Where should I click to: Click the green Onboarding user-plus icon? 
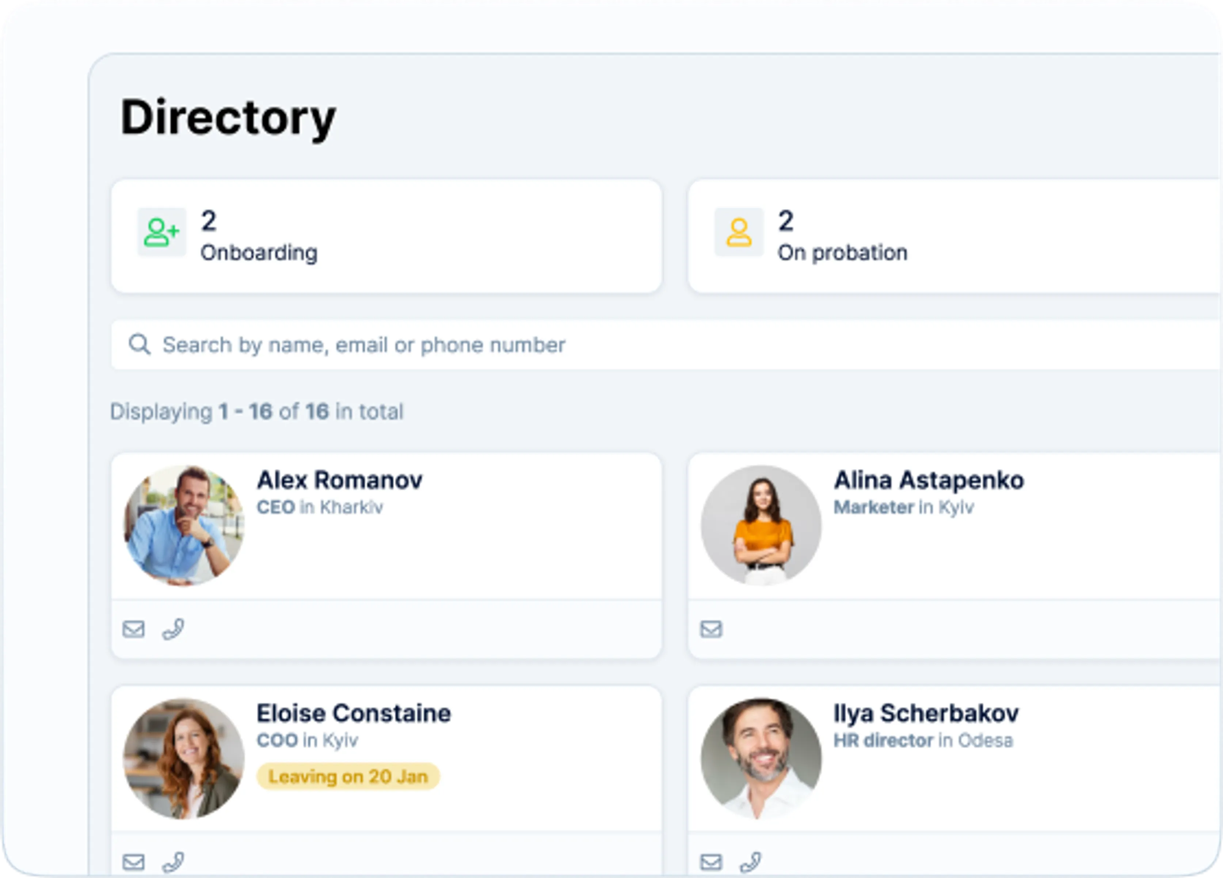point(161,232)
